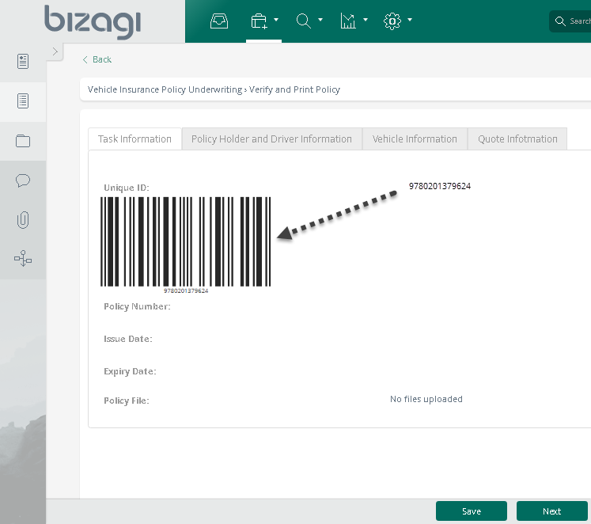Expand the Reports dropdown arrow
The image size is (591, 524).
[366, 20]
